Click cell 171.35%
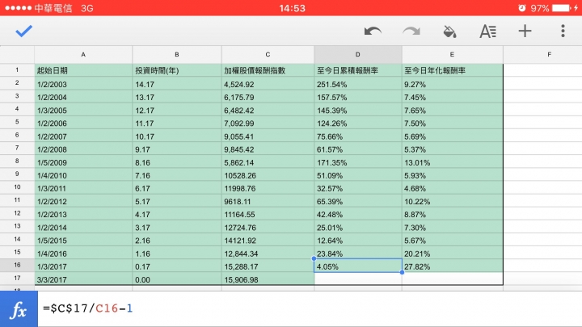The image size is (582, 327). pos(358,162)
